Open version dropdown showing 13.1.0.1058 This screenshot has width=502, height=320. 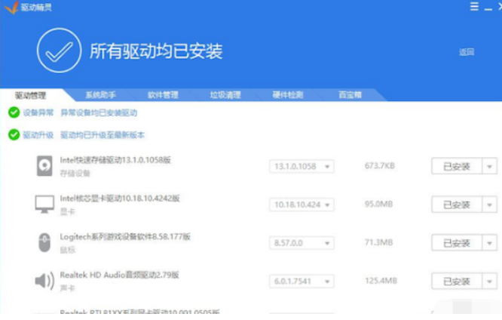(302, 166)
